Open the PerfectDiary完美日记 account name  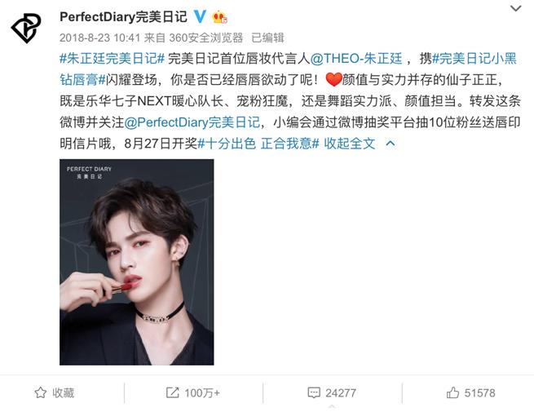(123, 16)
